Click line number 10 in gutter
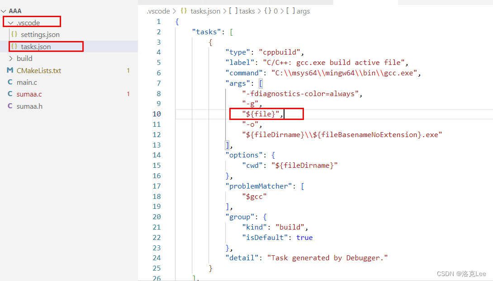This screenshot has height=281, width=493. click(156, 114)
